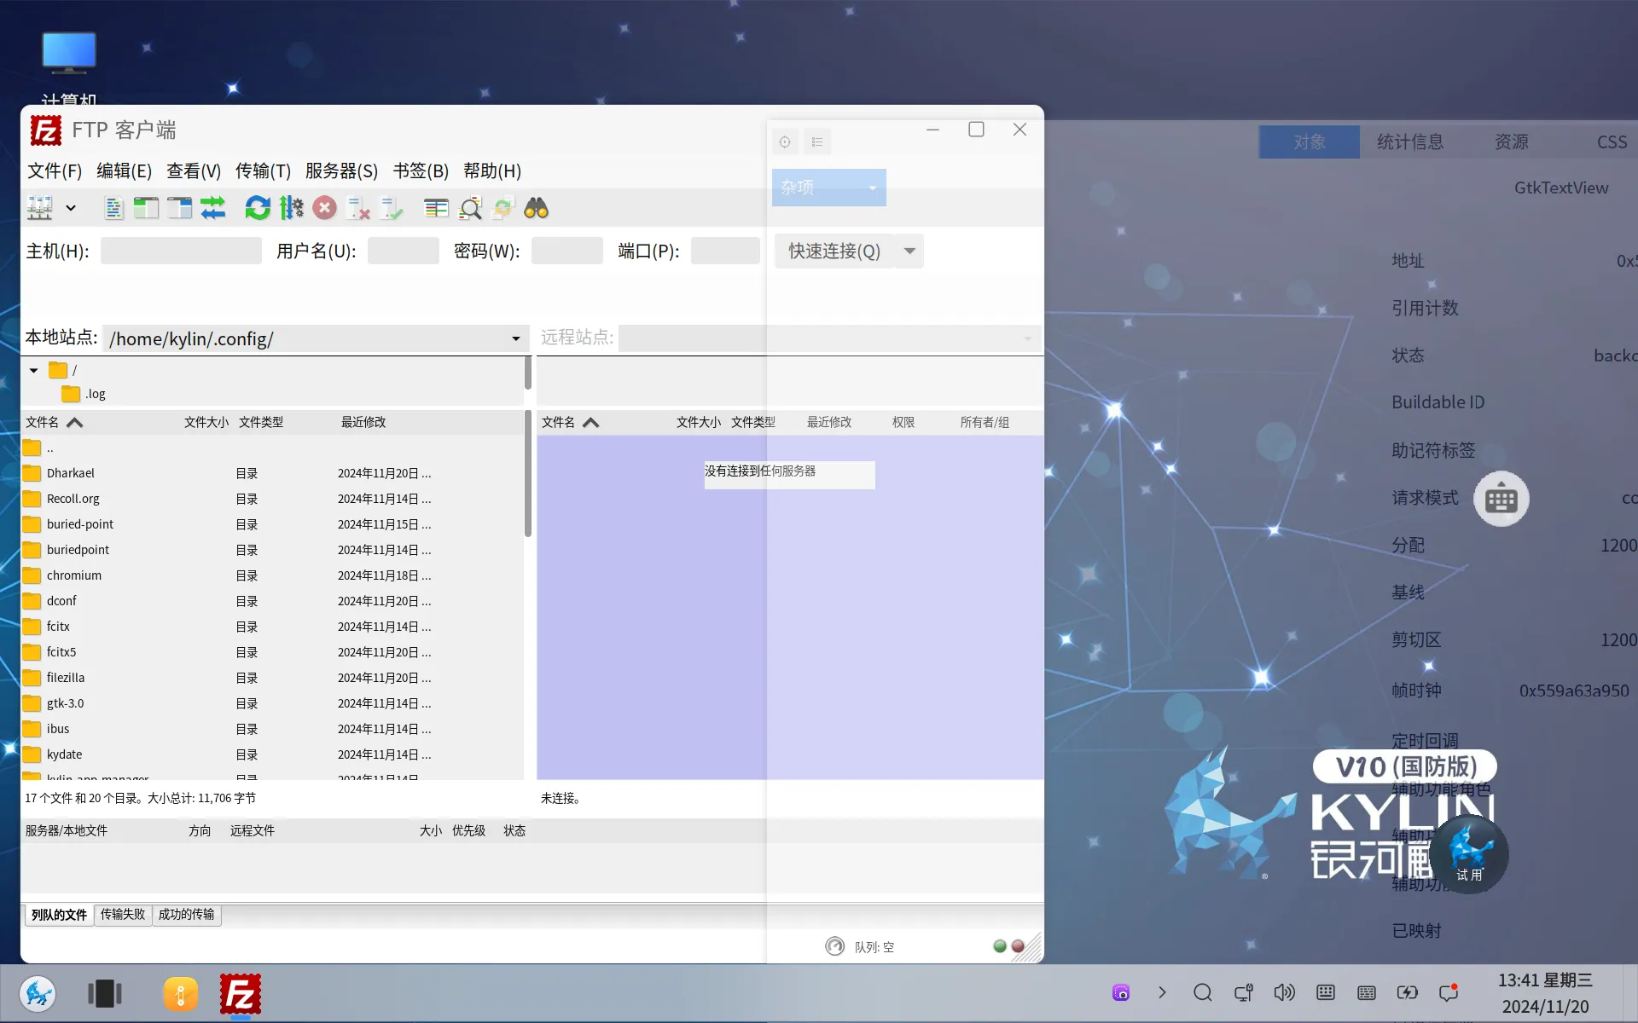Screen dimensions: 1638x1023
Task: Focus the 密码(W) password field
Action: (567, 251)
